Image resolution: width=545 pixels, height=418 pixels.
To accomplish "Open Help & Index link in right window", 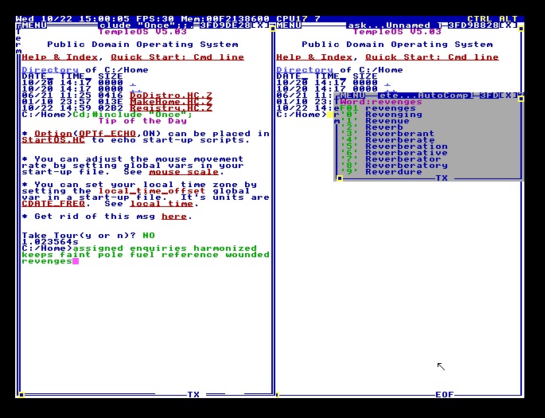I will point(314,57).
